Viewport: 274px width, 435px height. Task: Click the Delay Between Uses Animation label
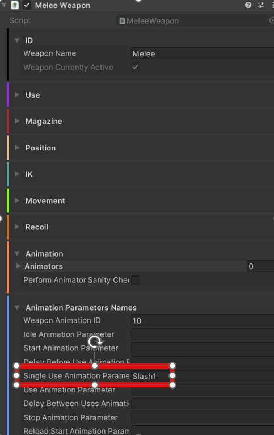click(77, 403)
